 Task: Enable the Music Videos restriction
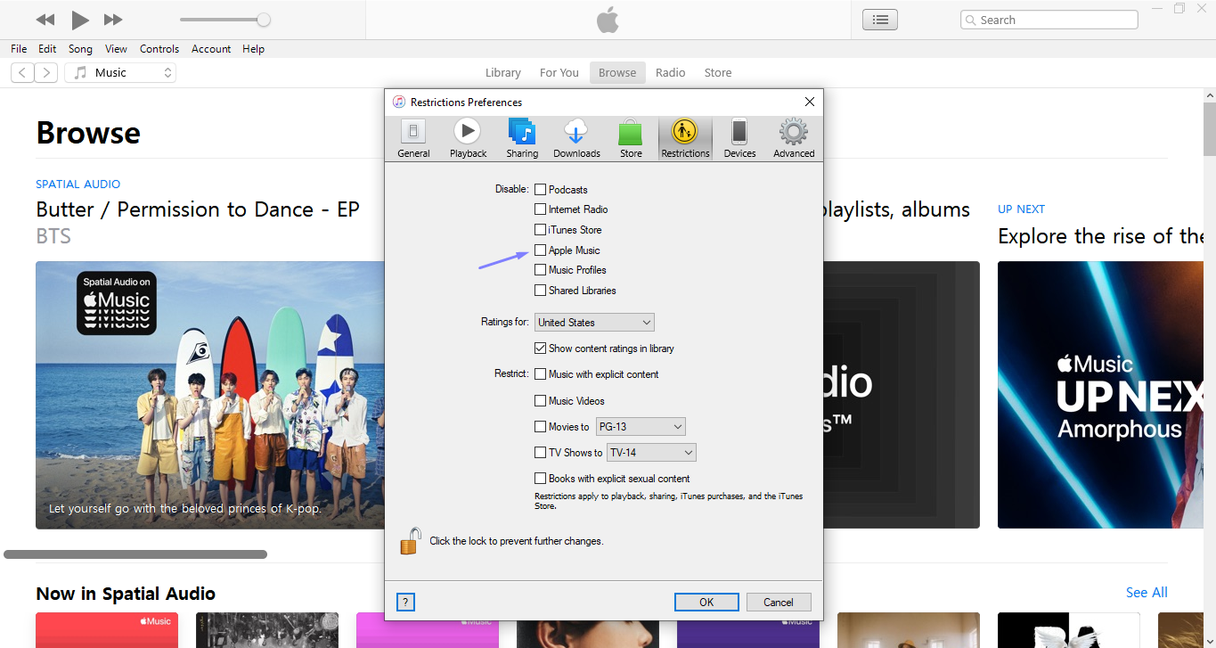540,401
